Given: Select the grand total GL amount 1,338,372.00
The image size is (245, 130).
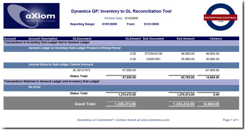Looking at the screenshot, I should 125,104.
